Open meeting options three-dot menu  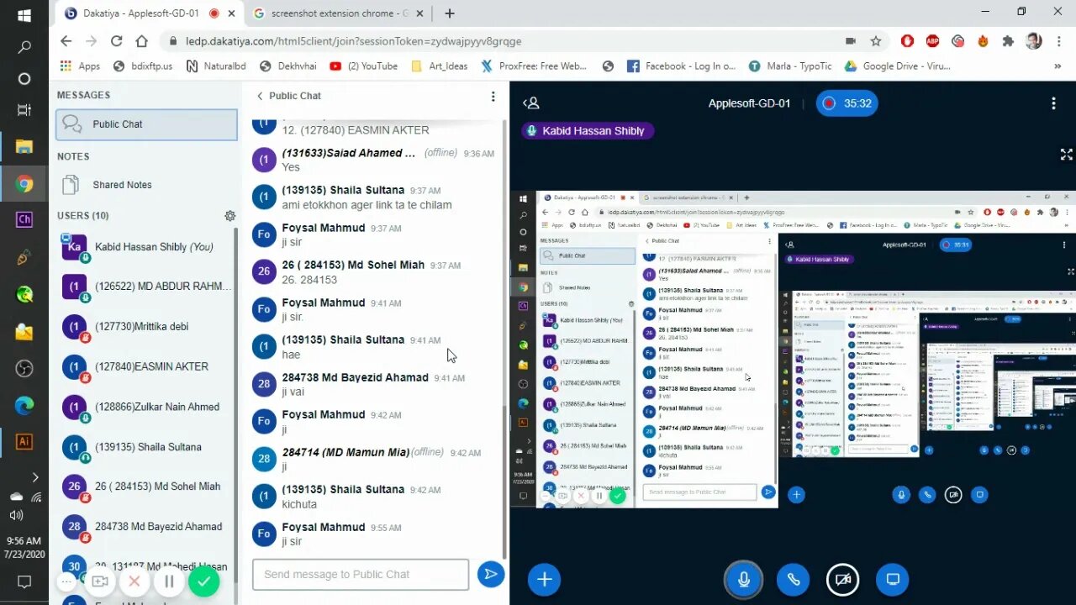(x=1053, y=103)
